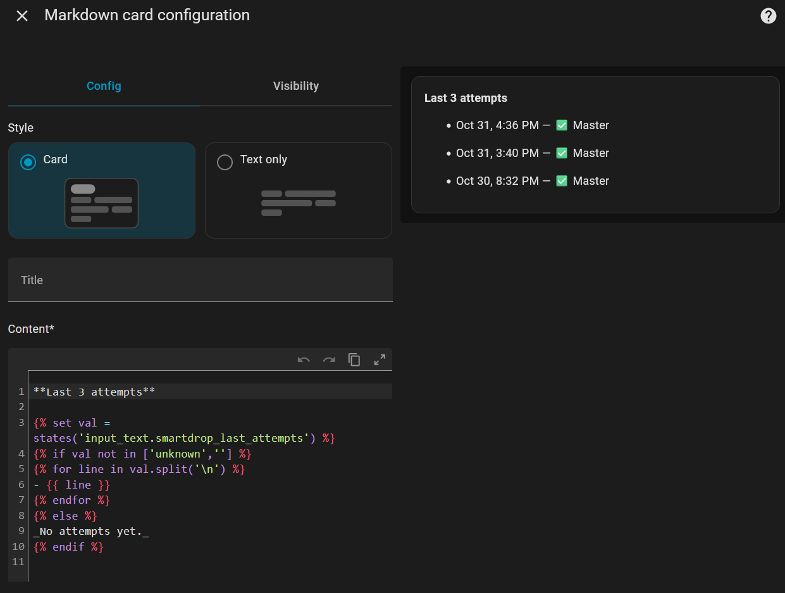Click the '_No attempts yet._' line in editor

[91, 532]
